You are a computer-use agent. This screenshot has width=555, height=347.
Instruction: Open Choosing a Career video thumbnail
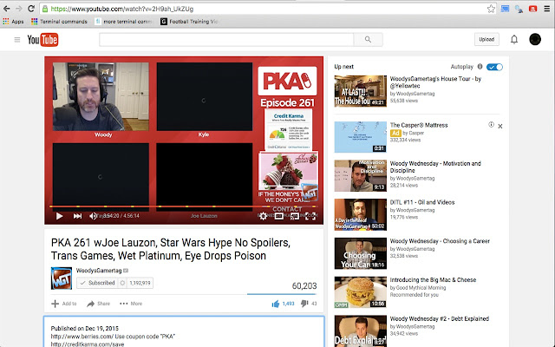coord(361,253)
